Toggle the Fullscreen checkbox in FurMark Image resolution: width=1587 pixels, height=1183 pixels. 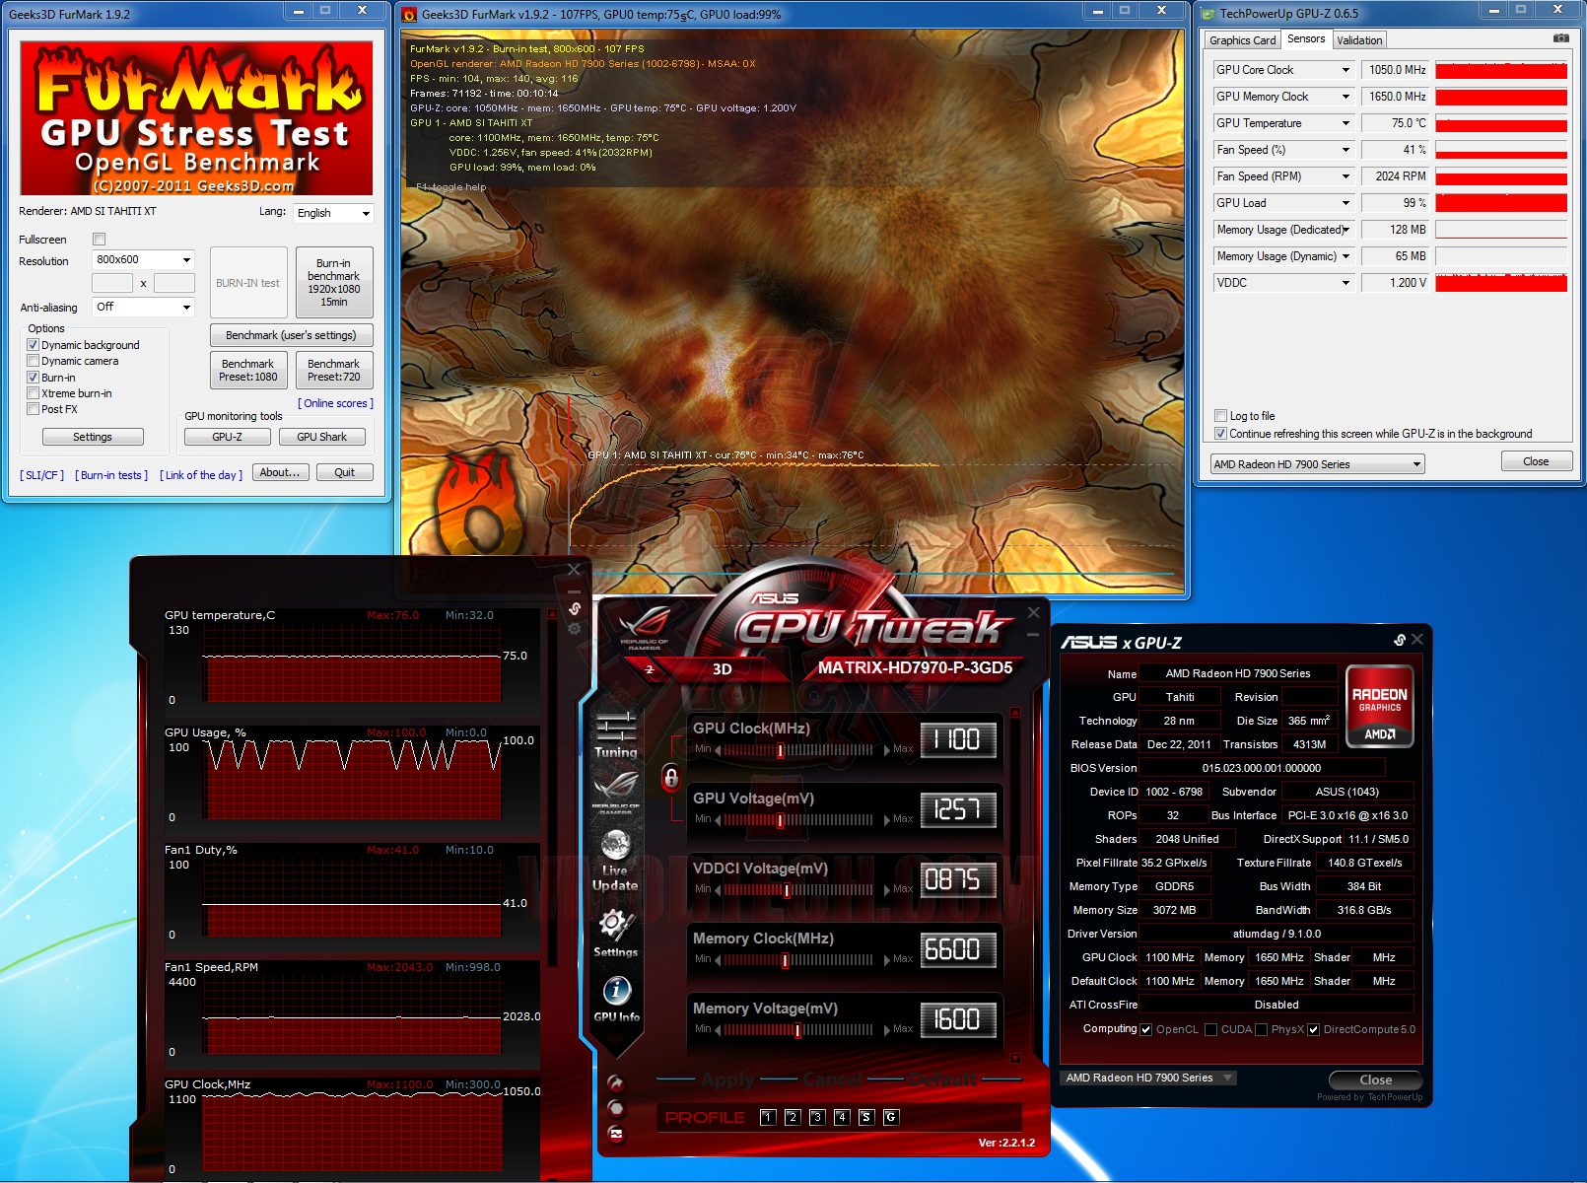click(x=99, y=239)
